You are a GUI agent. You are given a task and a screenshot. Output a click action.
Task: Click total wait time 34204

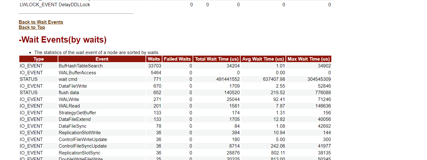[x=233, y=66]
